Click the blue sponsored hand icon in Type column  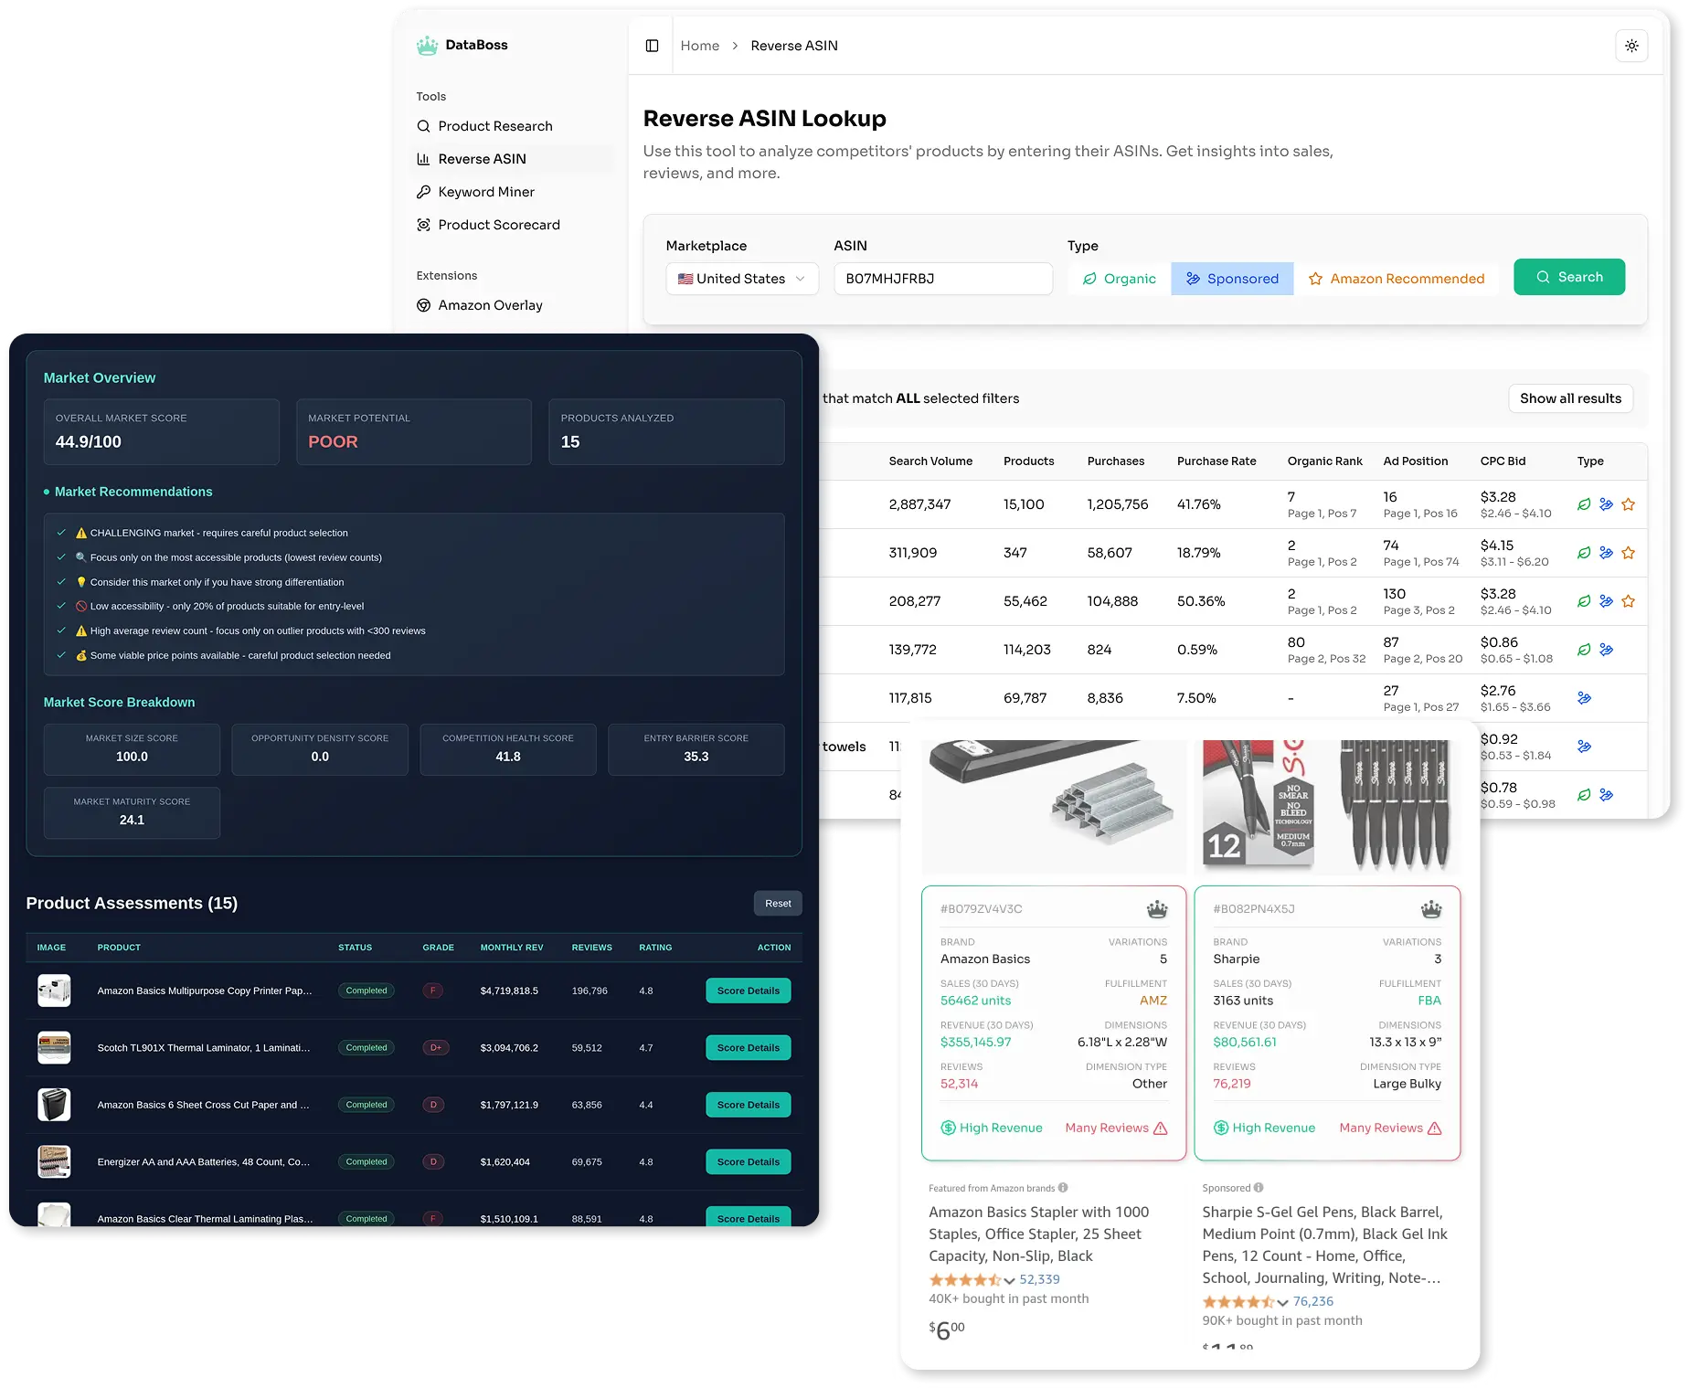1607,503
